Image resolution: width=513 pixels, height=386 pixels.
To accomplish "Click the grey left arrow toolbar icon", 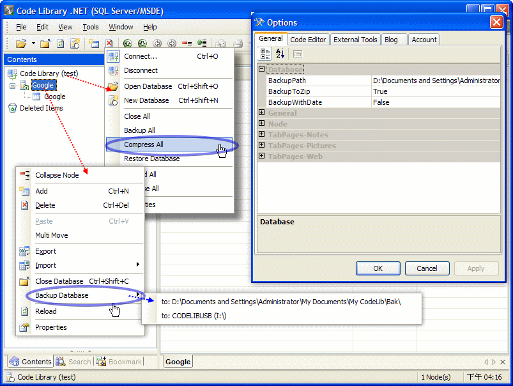I will click(x=157, y=43).
